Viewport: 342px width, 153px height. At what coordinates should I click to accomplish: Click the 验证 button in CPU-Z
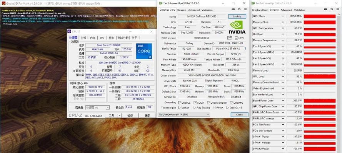click(130, 116)
